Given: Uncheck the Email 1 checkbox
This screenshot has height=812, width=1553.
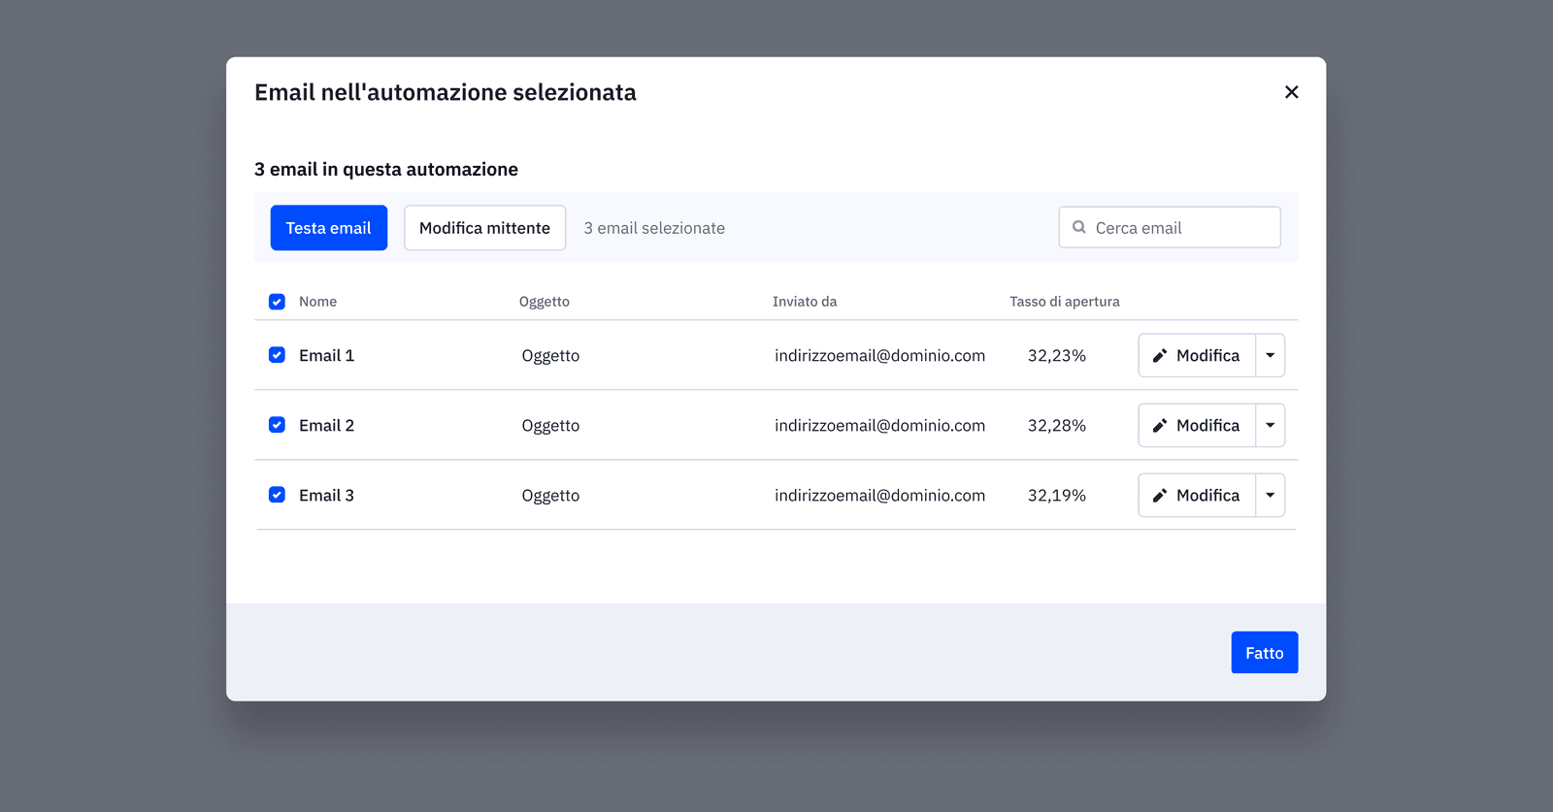Looking at the screenshot, I should (277, 355).
